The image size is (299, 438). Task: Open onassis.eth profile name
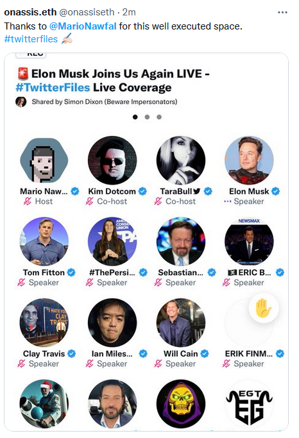[30, 12]
